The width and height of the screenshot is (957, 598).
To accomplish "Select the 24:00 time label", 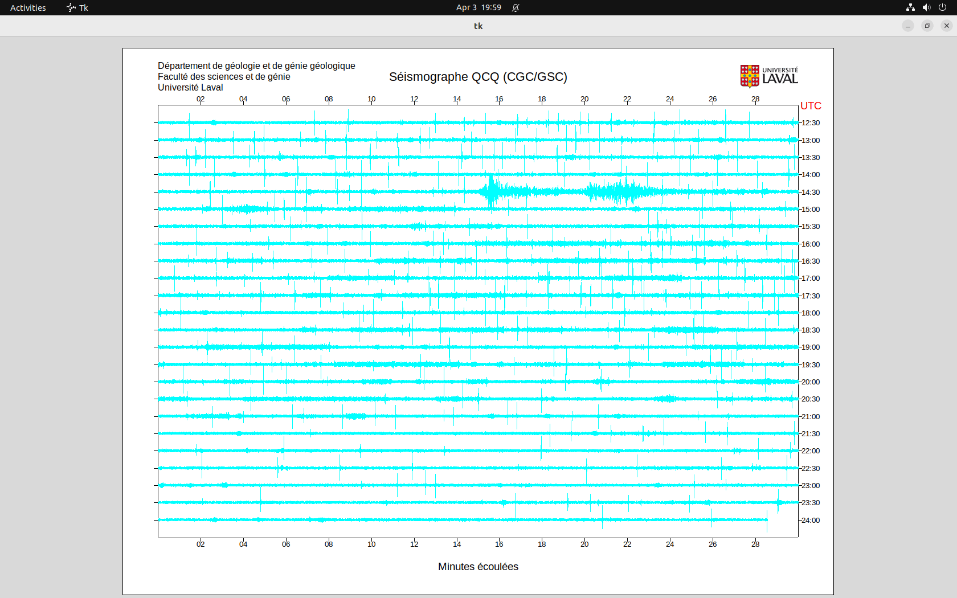I will (811, 521).
